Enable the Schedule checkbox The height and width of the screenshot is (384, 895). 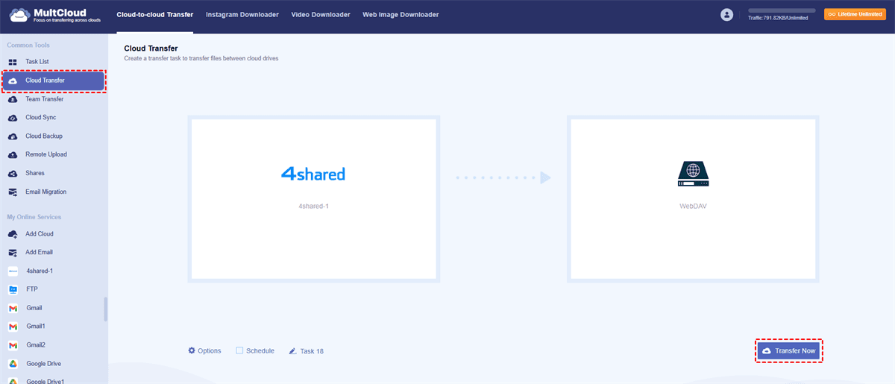coord(239,350)
